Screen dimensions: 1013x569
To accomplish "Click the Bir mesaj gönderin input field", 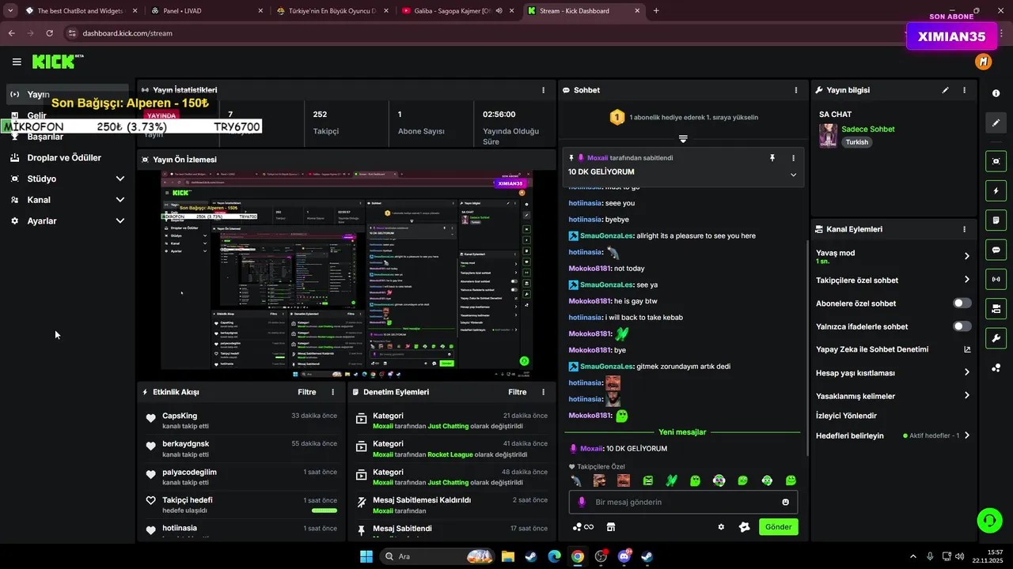I will pos(683,502).
